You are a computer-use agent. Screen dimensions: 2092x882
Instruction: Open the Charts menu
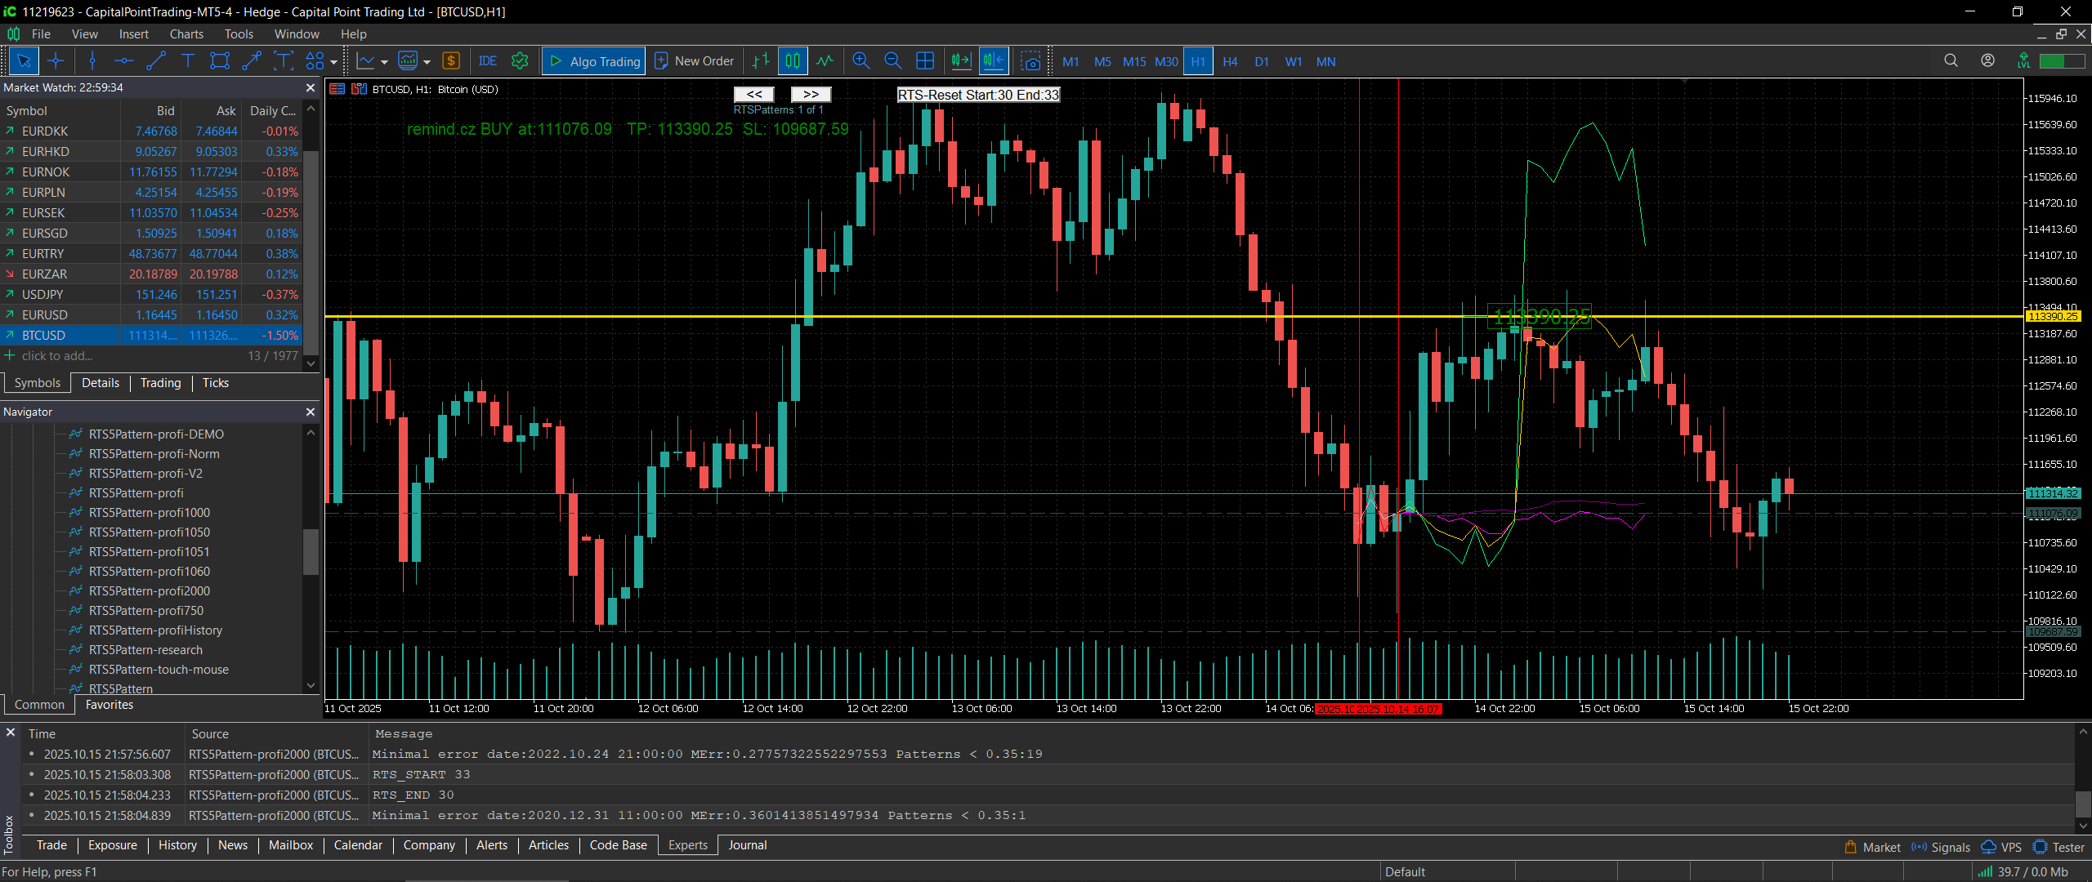(x=186, y=34)
